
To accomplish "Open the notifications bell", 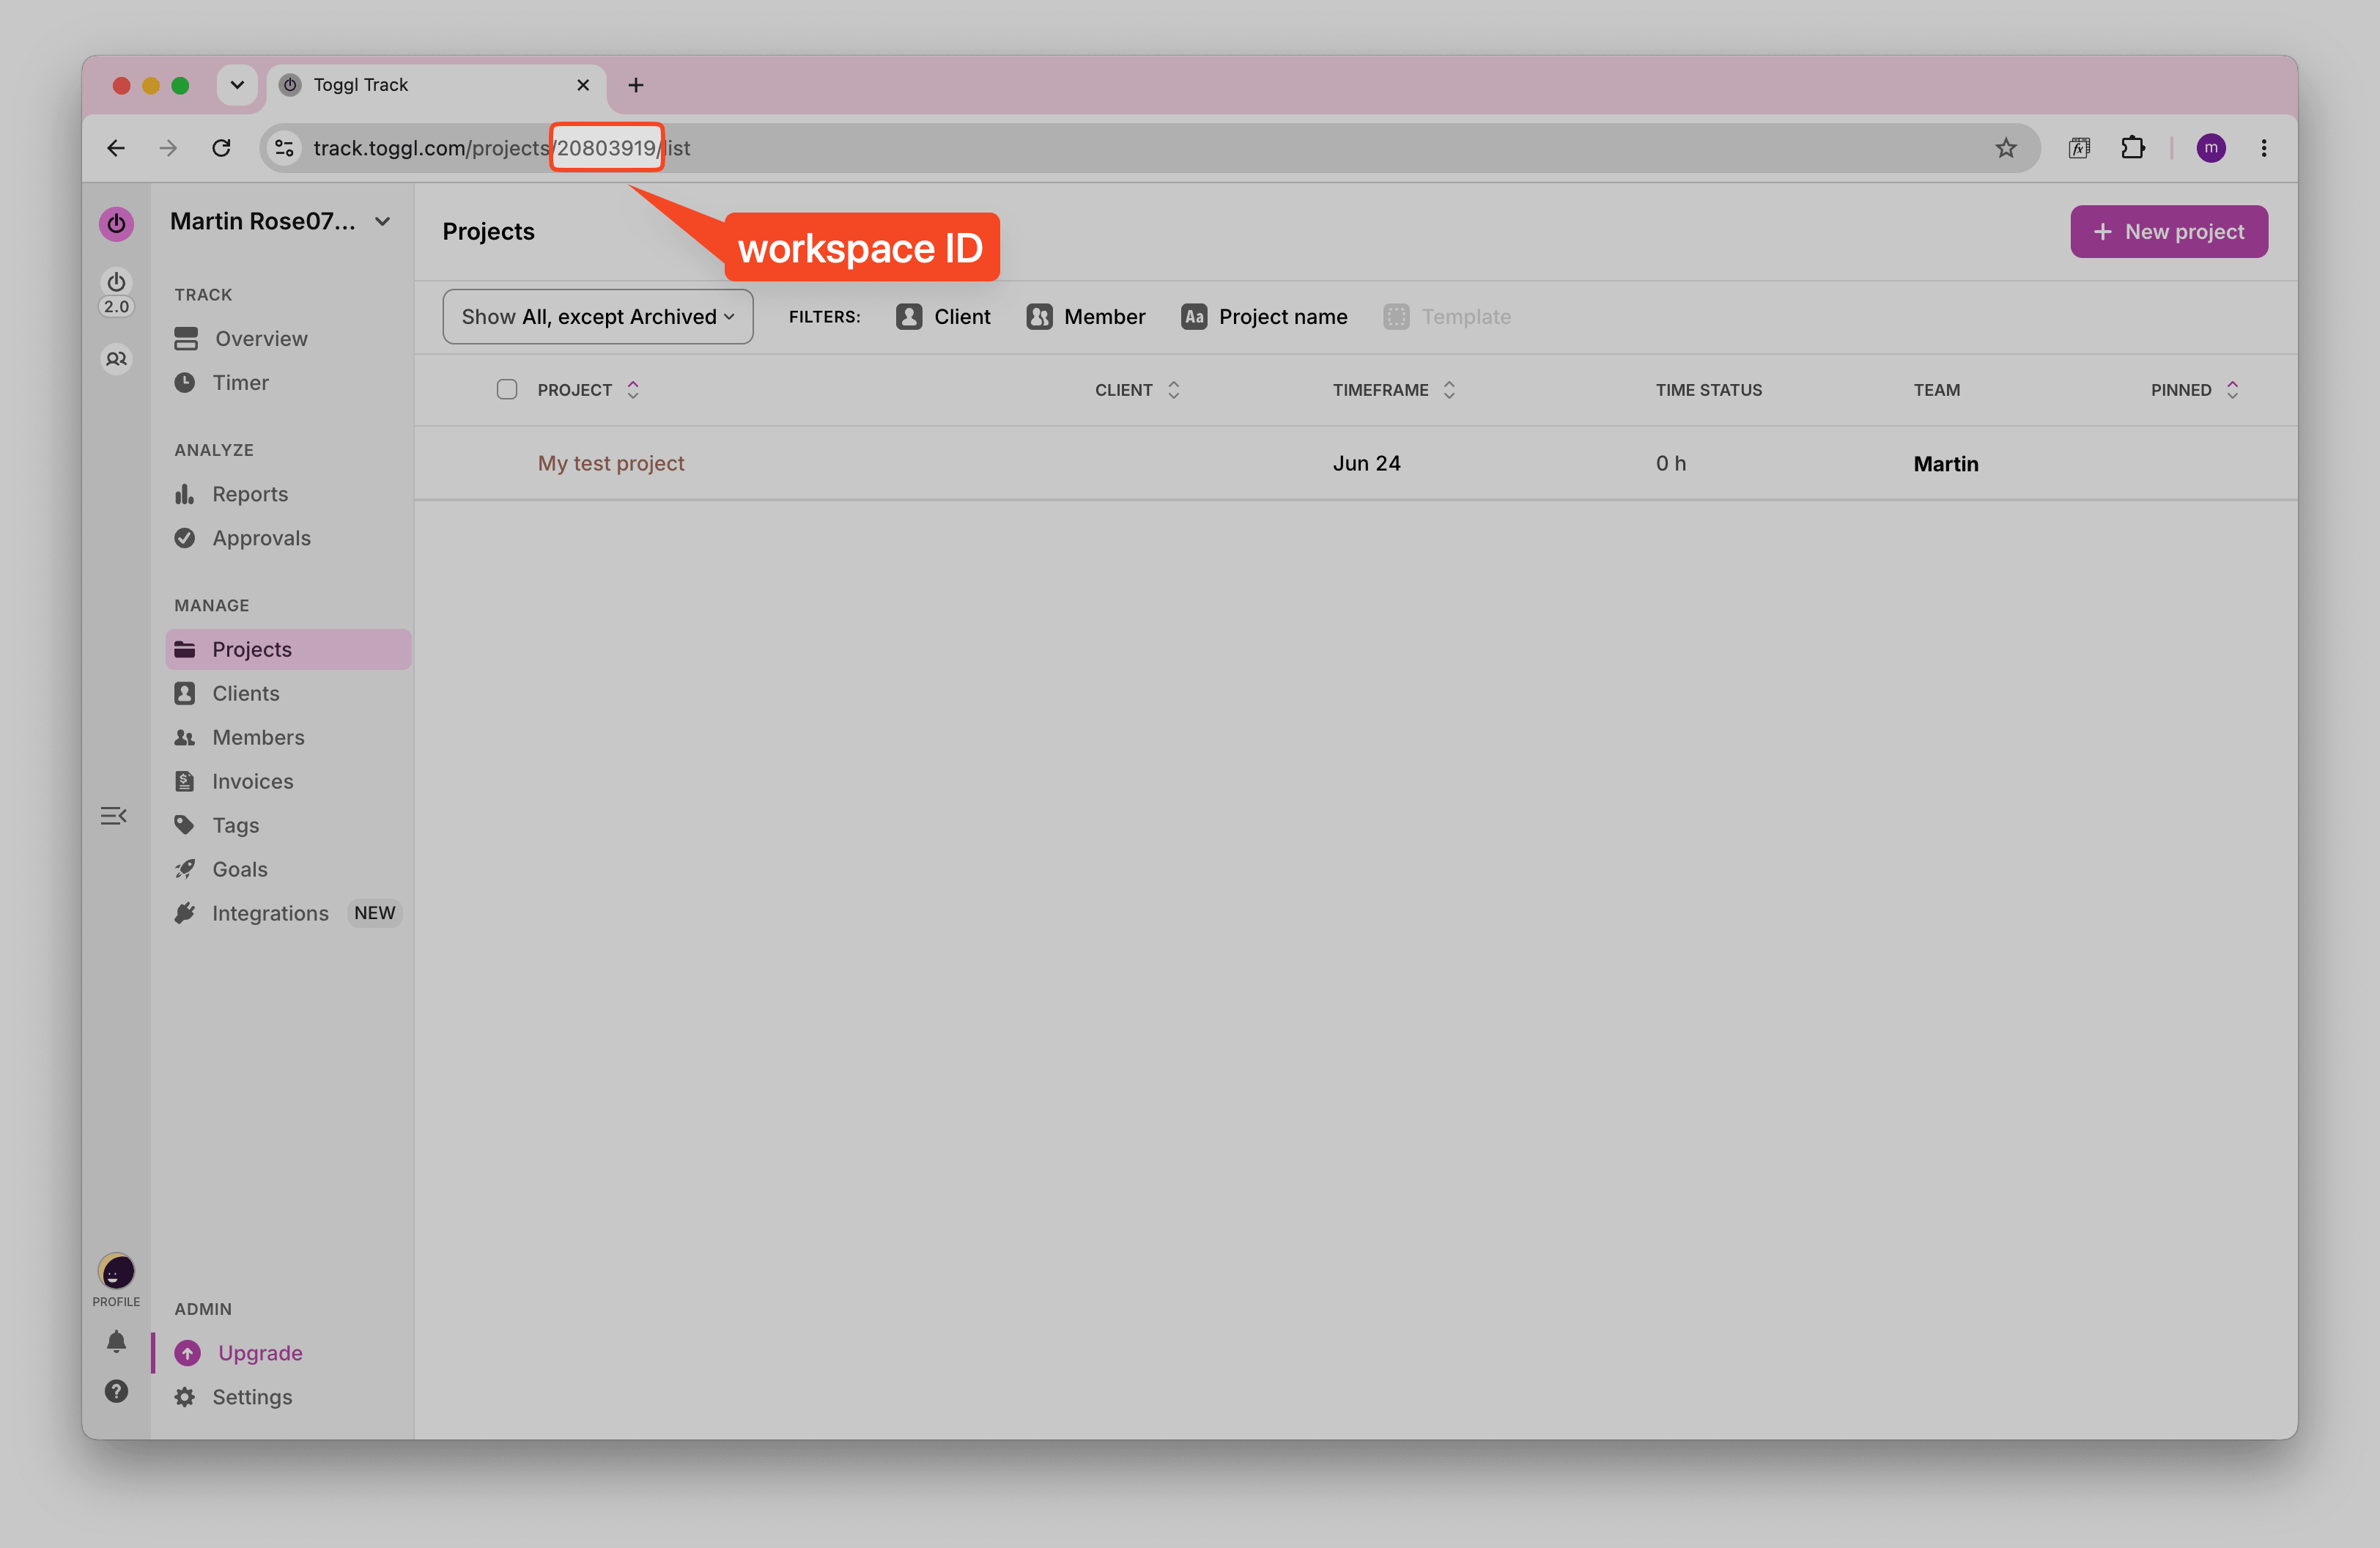I will tap(116, 1342).
